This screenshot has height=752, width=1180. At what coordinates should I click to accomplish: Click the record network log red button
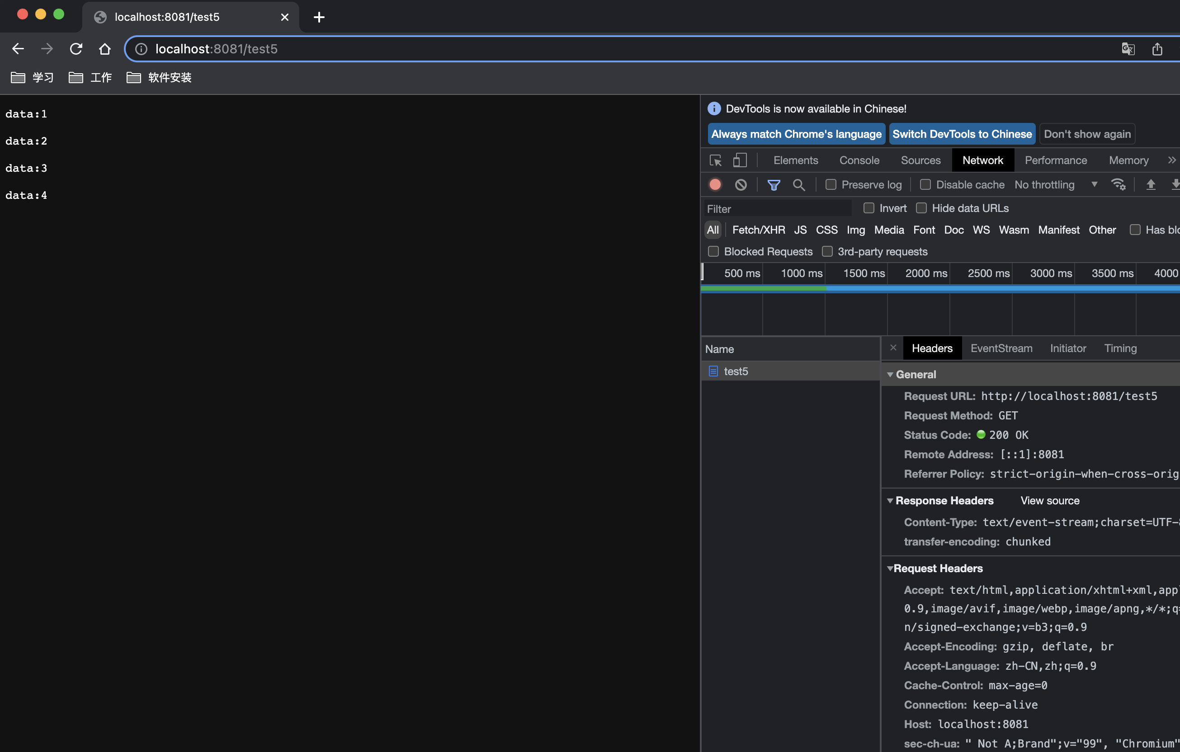click(x=715, y=185)
